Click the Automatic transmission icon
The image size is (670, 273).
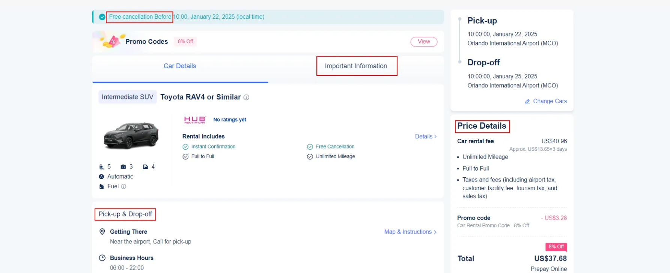point(101,177)
